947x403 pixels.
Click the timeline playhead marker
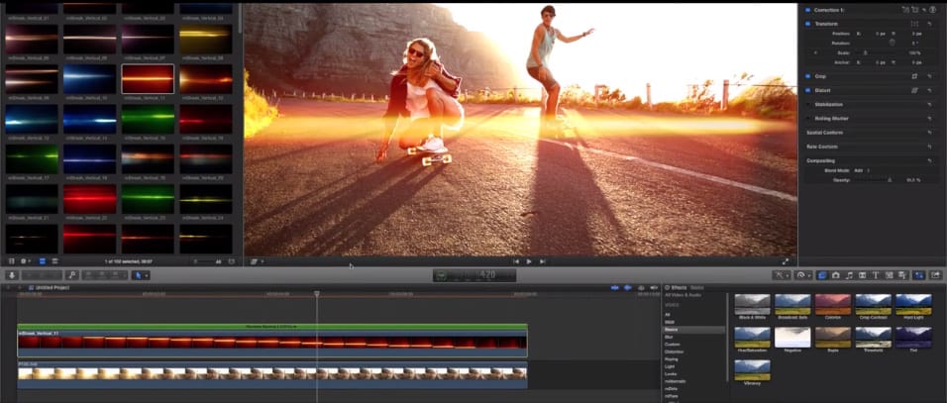click(316, 294)
